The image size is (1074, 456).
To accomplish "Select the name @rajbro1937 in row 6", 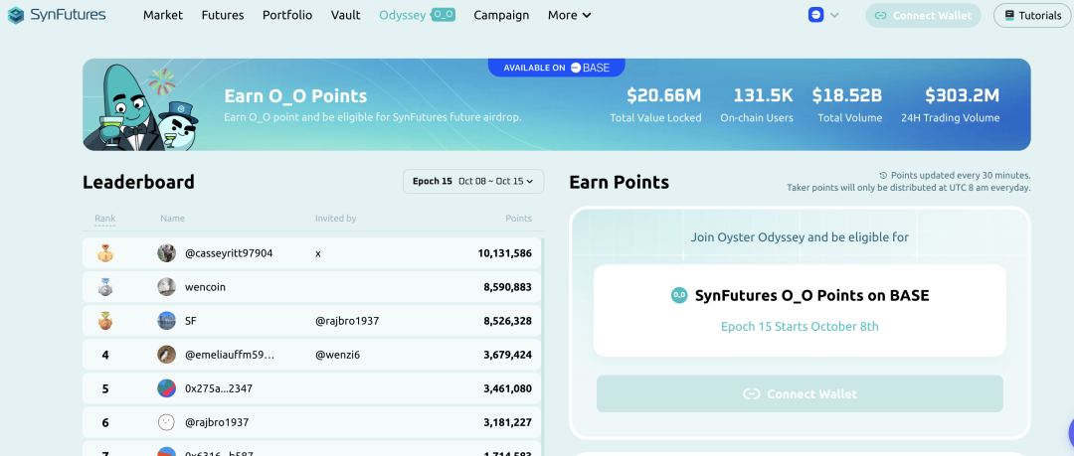I will (x=217, y=422).
